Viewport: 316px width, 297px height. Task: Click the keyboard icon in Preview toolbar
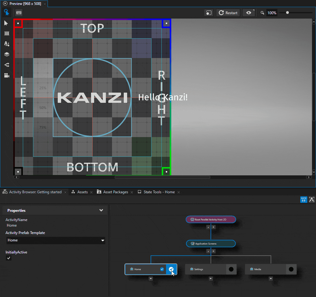click(x=19, y=13)
